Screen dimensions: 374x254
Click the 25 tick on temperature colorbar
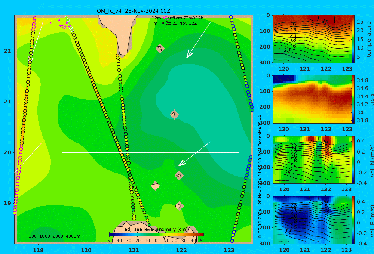point(360,22)
